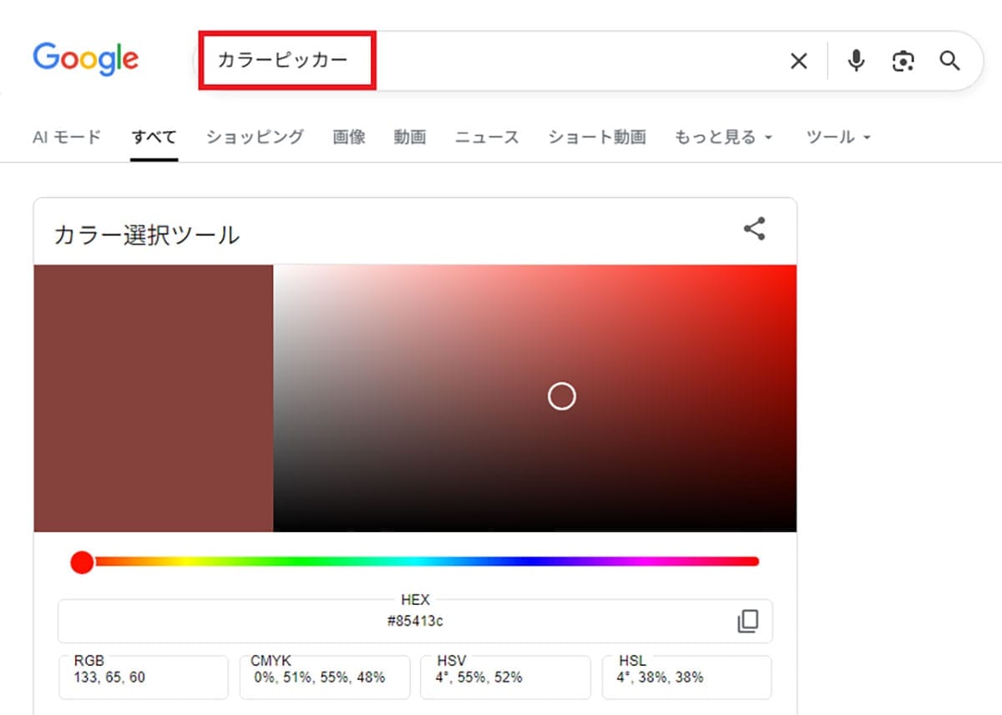Image resolution: width=1002 pixels, height=715 pixels.
Task: Open the ニュース tab
Action: tap(487, 138)
